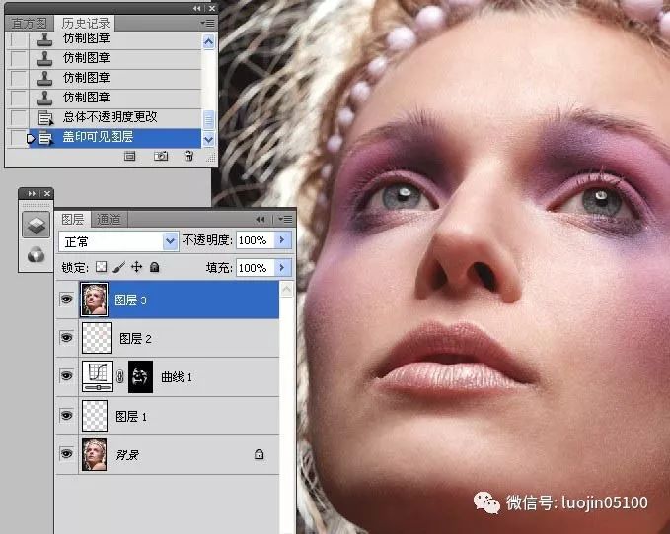Image resolution: width=670 pixels, height=534 pixels.
Task: Select the 曲线 1 layer name
Action: click(x=177, y=377)
